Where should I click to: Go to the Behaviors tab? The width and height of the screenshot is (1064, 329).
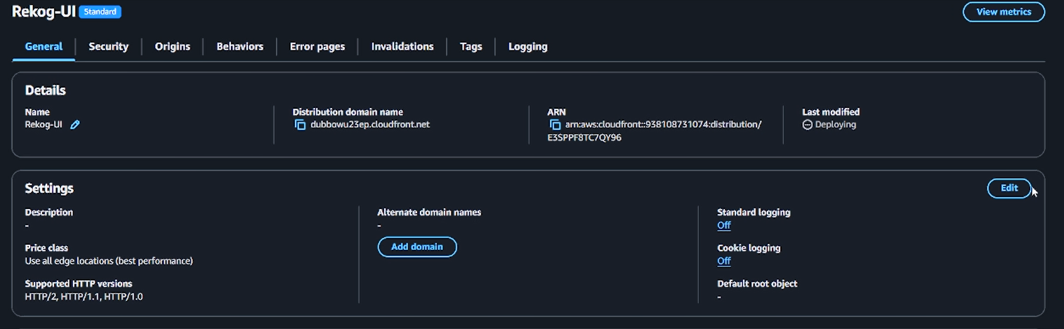click(240, 46)
